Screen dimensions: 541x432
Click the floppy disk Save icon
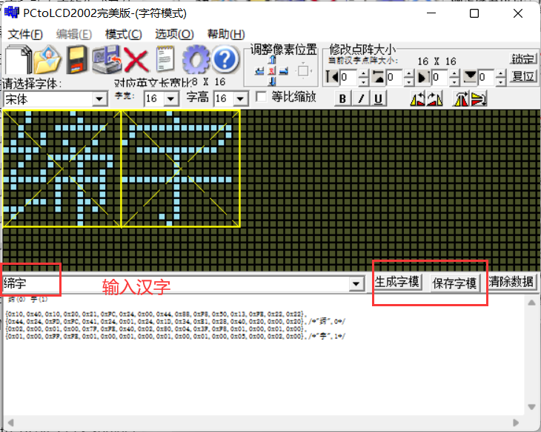[76, 59]
